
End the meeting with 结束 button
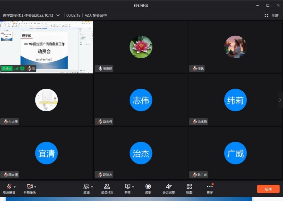point(268,189)
